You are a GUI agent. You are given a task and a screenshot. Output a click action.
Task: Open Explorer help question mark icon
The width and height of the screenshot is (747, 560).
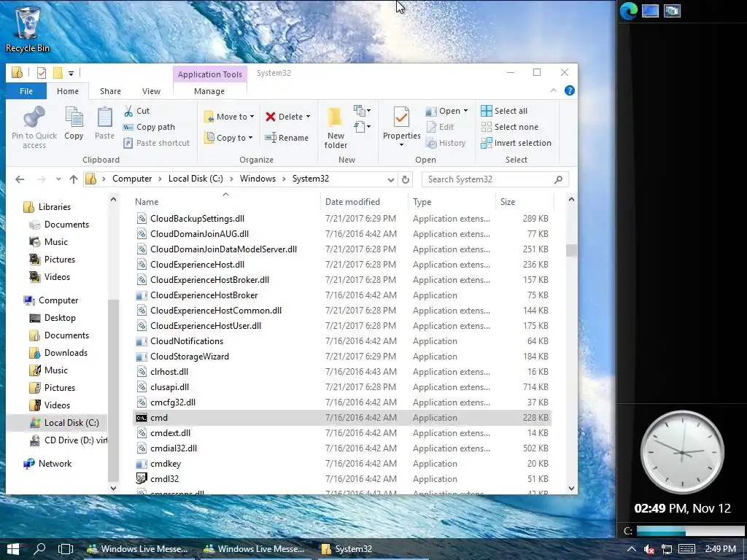point(569,91)
